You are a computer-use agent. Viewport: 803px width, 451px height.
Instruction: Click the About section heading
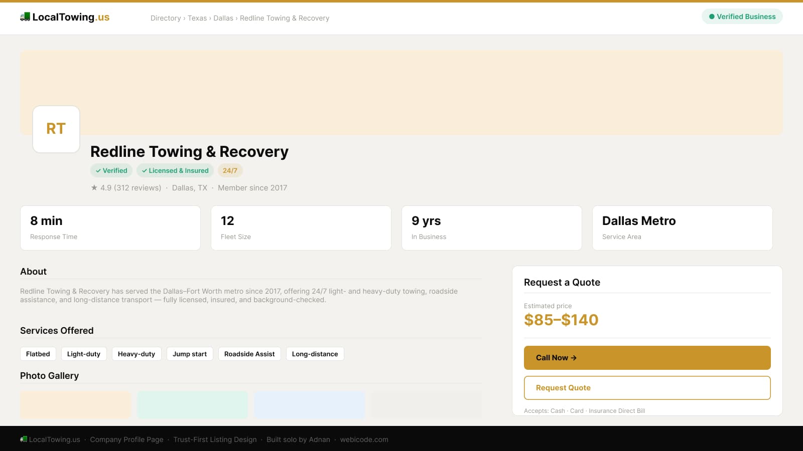point(33,272)
